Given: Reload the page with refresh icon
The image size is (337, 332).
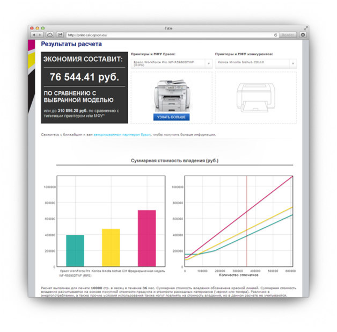Looking at the screenshot, I should click(275, 35).
